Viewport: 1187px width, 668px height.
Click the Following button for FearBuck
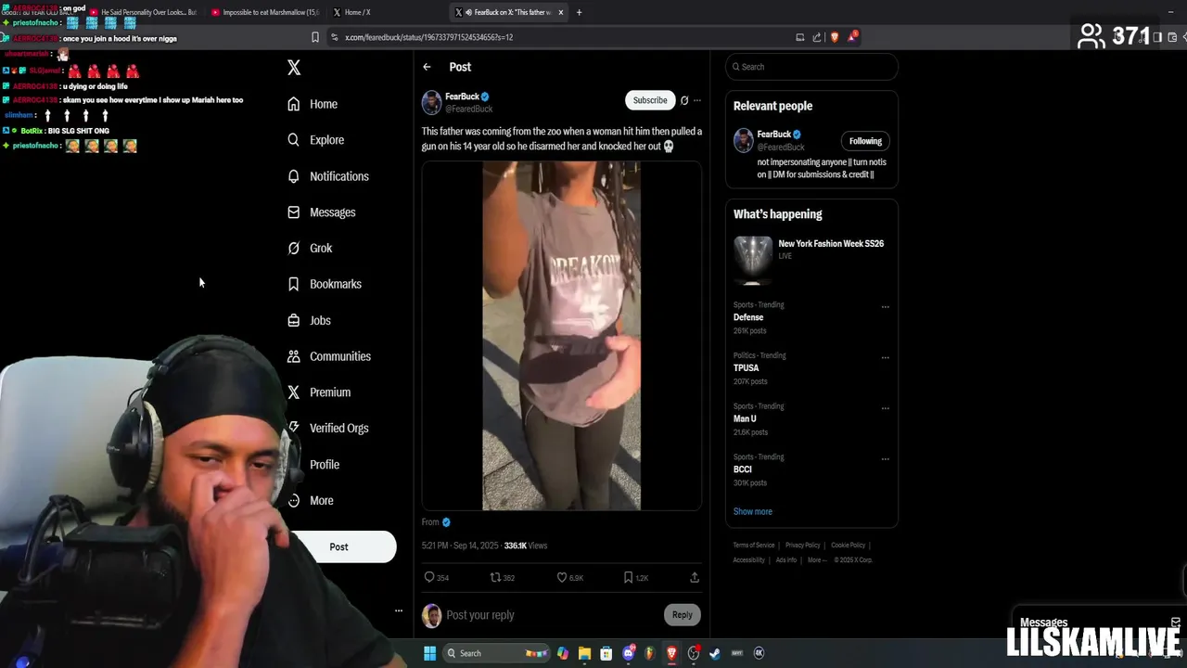coord(865,141)
